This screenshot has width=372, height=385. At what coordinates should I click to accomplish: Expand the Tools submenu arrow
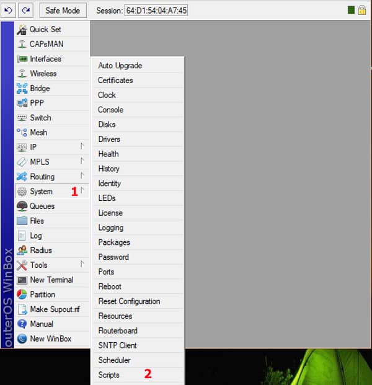click(x=82, y=264)
